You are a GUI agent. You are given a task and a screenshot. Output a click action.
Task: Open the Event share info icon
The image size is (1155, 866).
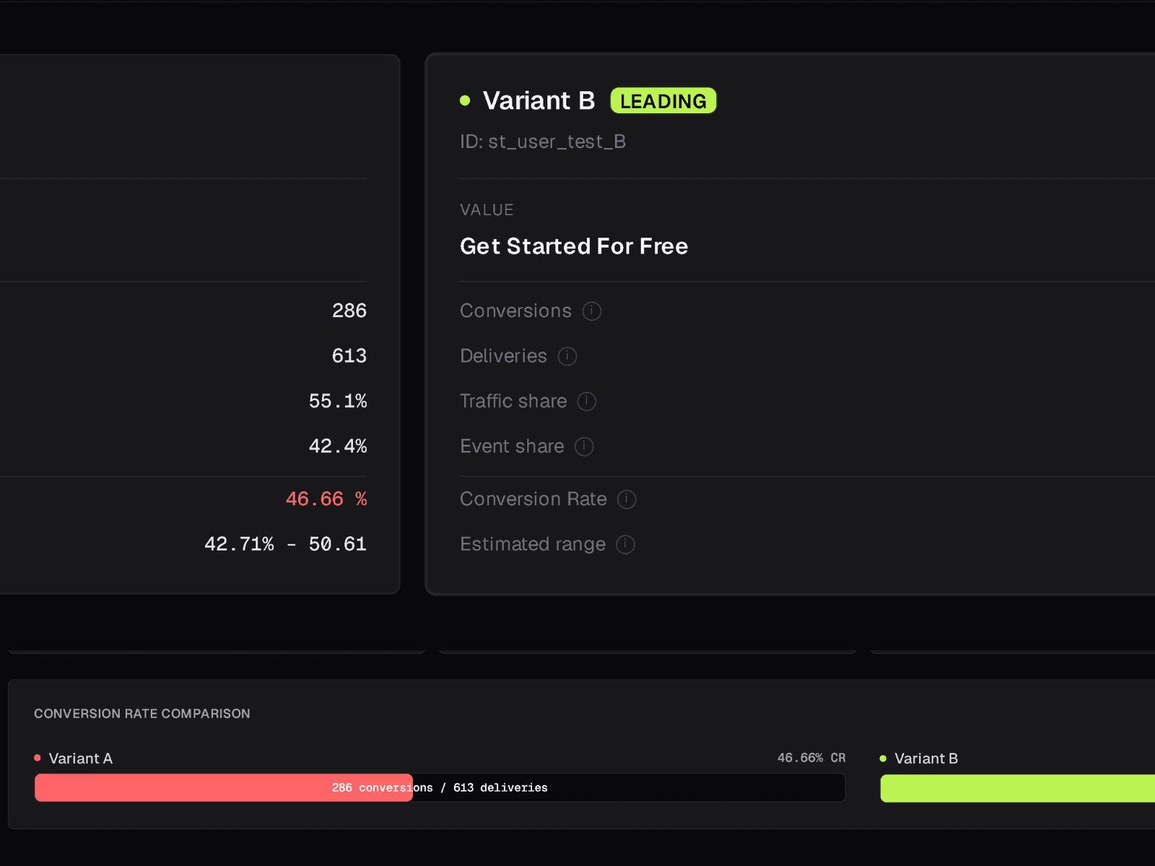click(x=584, y=447)
